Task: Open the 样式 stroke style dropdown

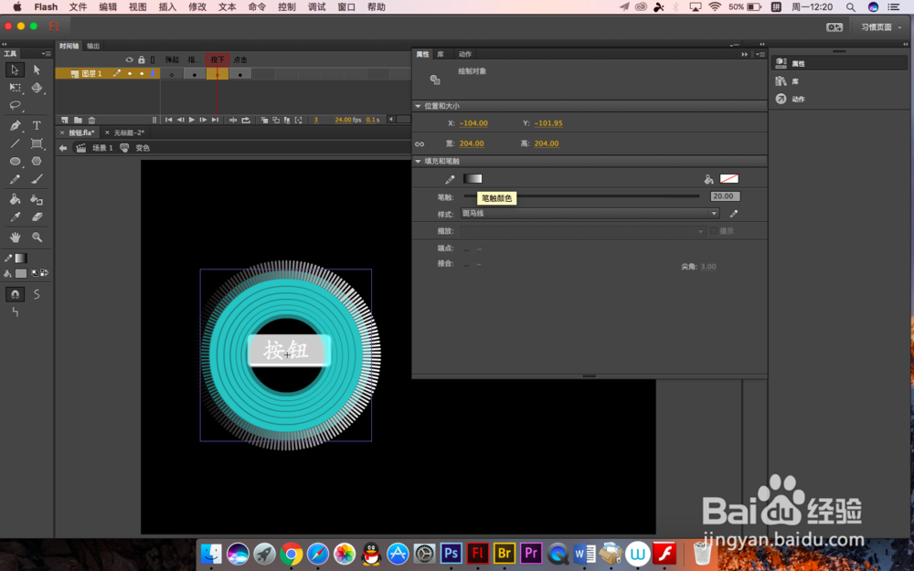Action: coord(715,213)
